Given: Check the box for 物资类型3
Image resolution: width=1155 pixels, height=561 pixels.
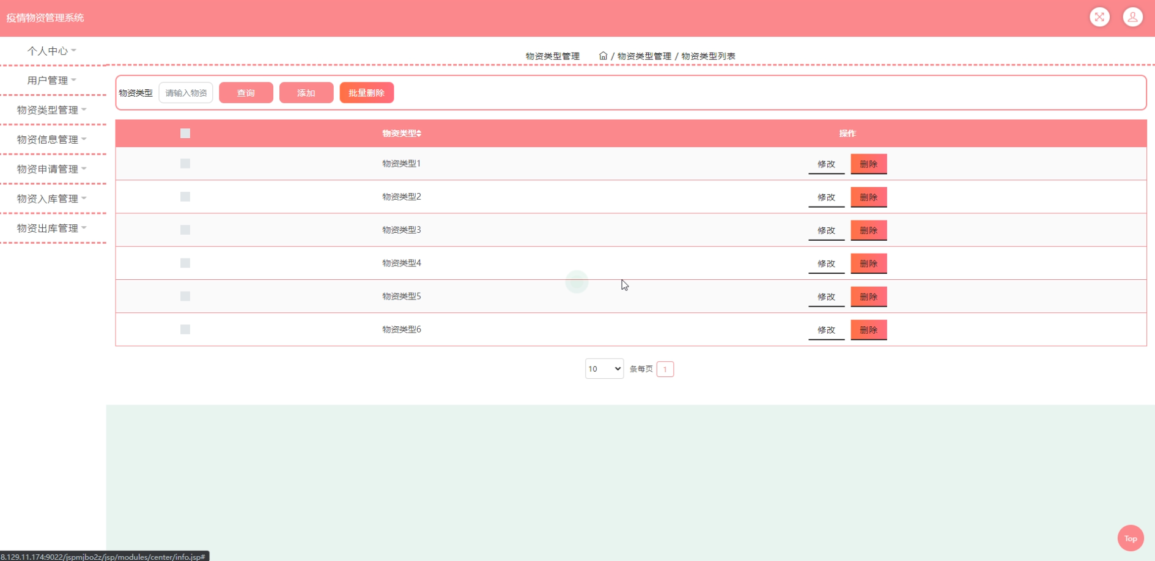Looking at the screenshot, I should point(185,230).
